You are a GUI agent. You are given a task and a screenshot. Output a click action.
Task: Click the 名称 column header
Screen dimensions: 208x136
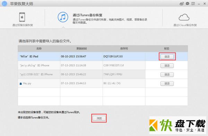click(x=39, y=49)
